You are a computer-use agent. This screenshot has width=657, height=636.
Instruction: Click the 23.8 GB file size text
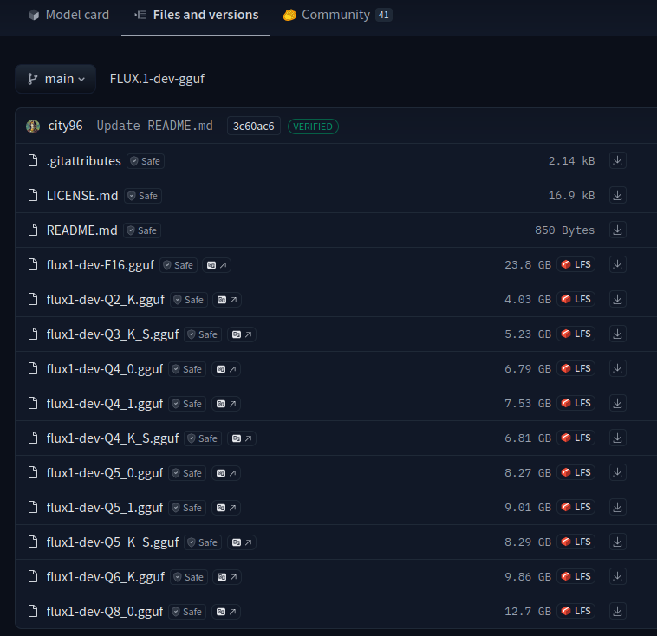click(x=528, y=265)
